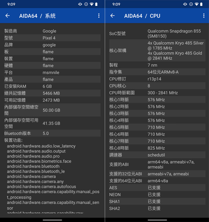Select the 41.35 GB available storage value
209x222 pixels.
coord(51,123)
